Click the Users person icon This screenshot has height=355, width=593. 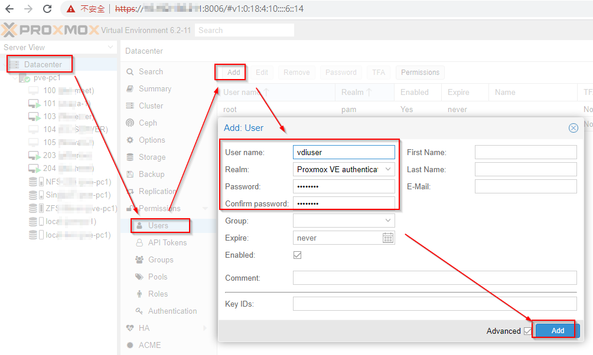(x=139, y=225)
